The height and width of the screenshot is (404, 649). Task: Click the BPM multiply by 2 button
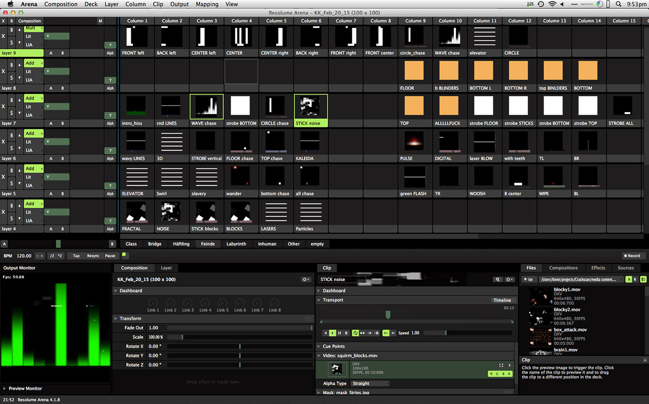point(60,256)
